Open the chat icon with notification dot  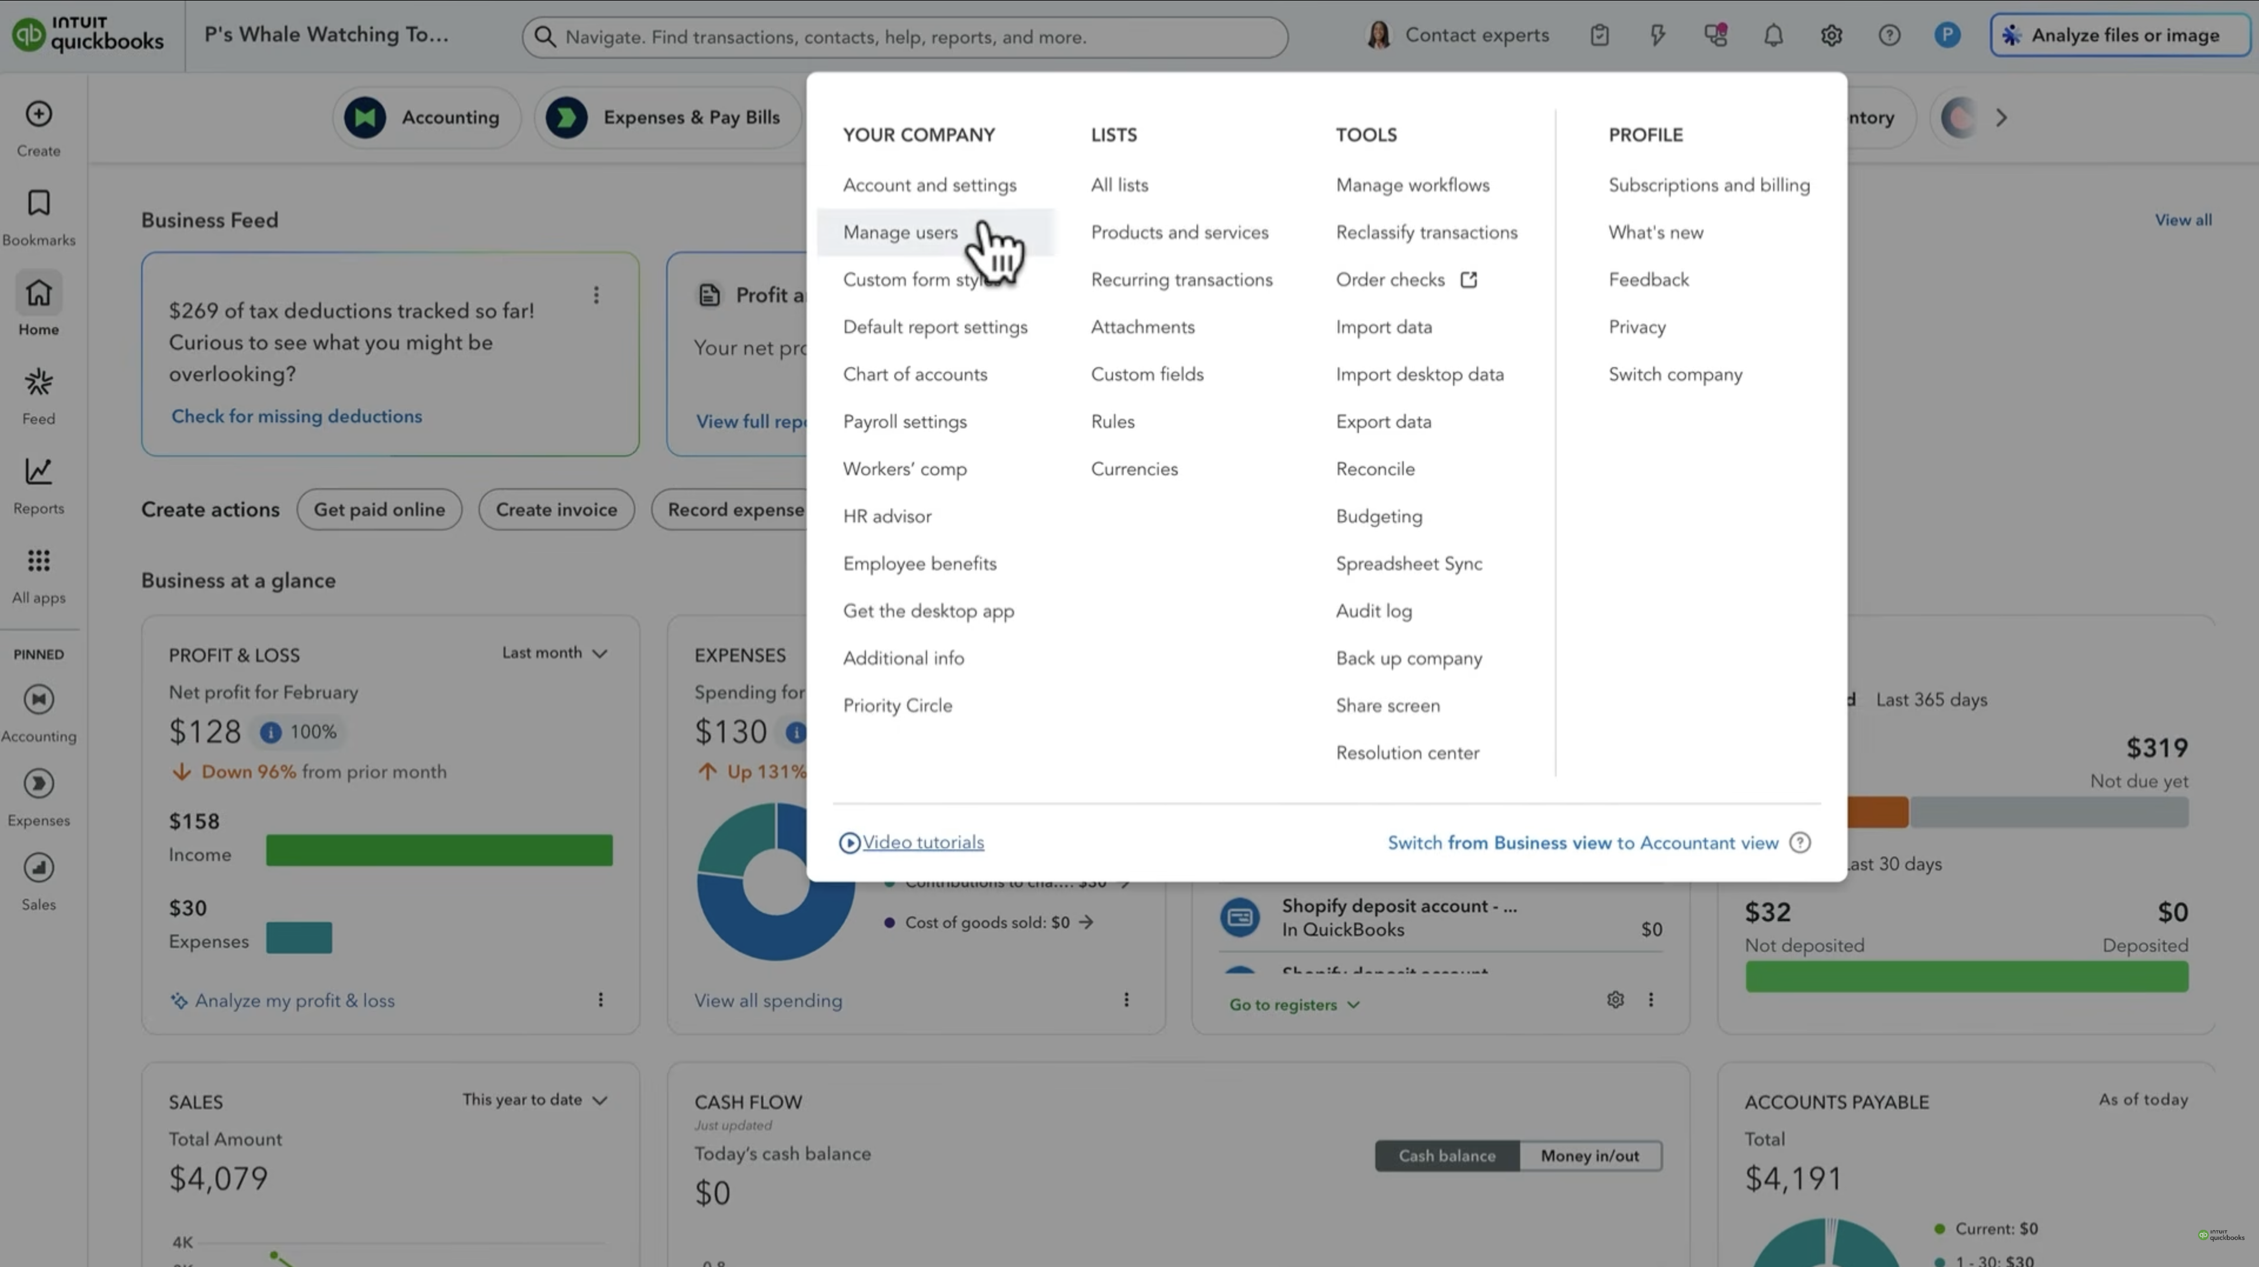pyautogui.click(x=1715, y=35)
